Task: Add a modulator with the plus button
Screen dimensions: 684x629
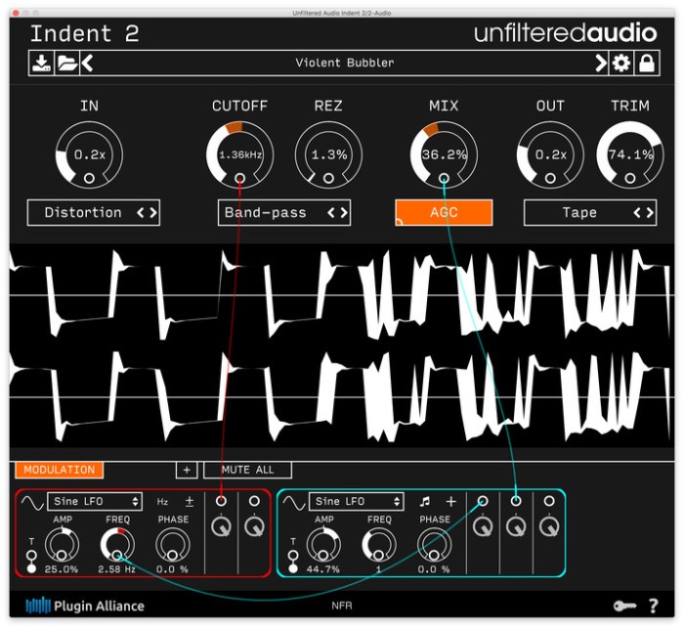Action: [187, 470]
